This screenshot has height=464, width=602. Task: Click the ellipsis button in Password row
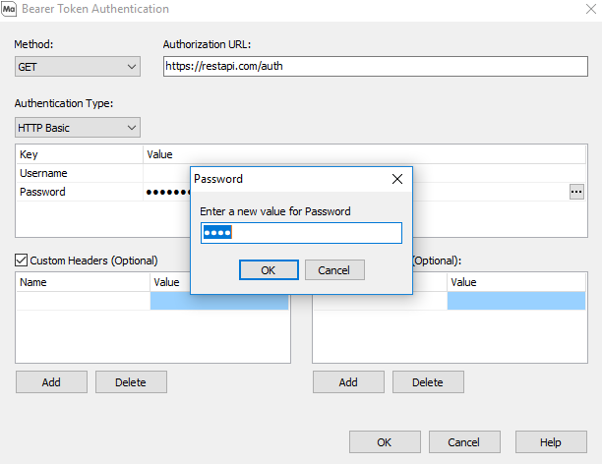[x=576, y=192]
